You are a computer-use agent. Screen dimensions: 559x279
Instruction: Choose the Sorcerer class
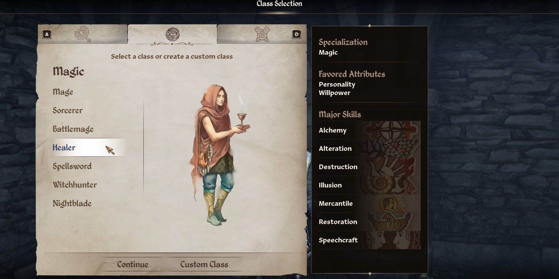click(x=68, y=110)
